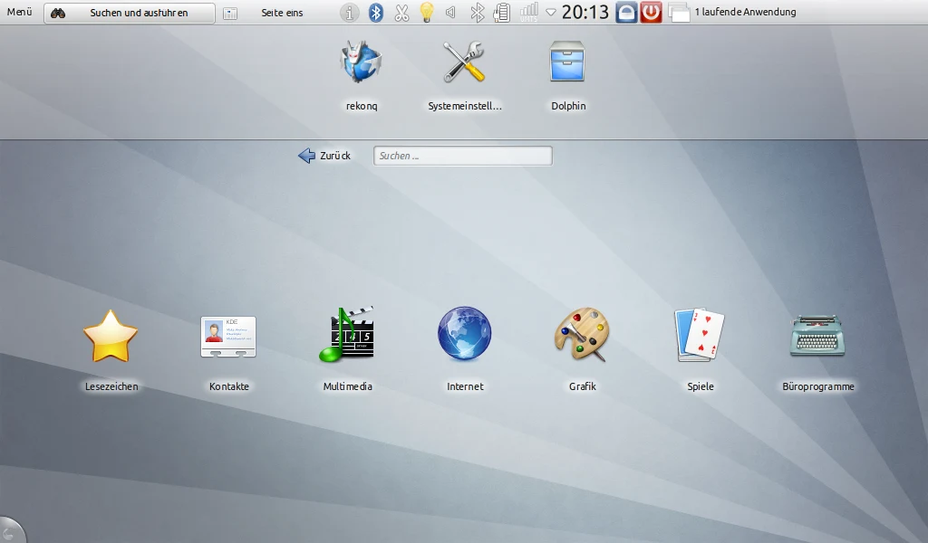Open the device notifier tray icon
Viewport: 928px width, 543px height.
coord(502,13)
